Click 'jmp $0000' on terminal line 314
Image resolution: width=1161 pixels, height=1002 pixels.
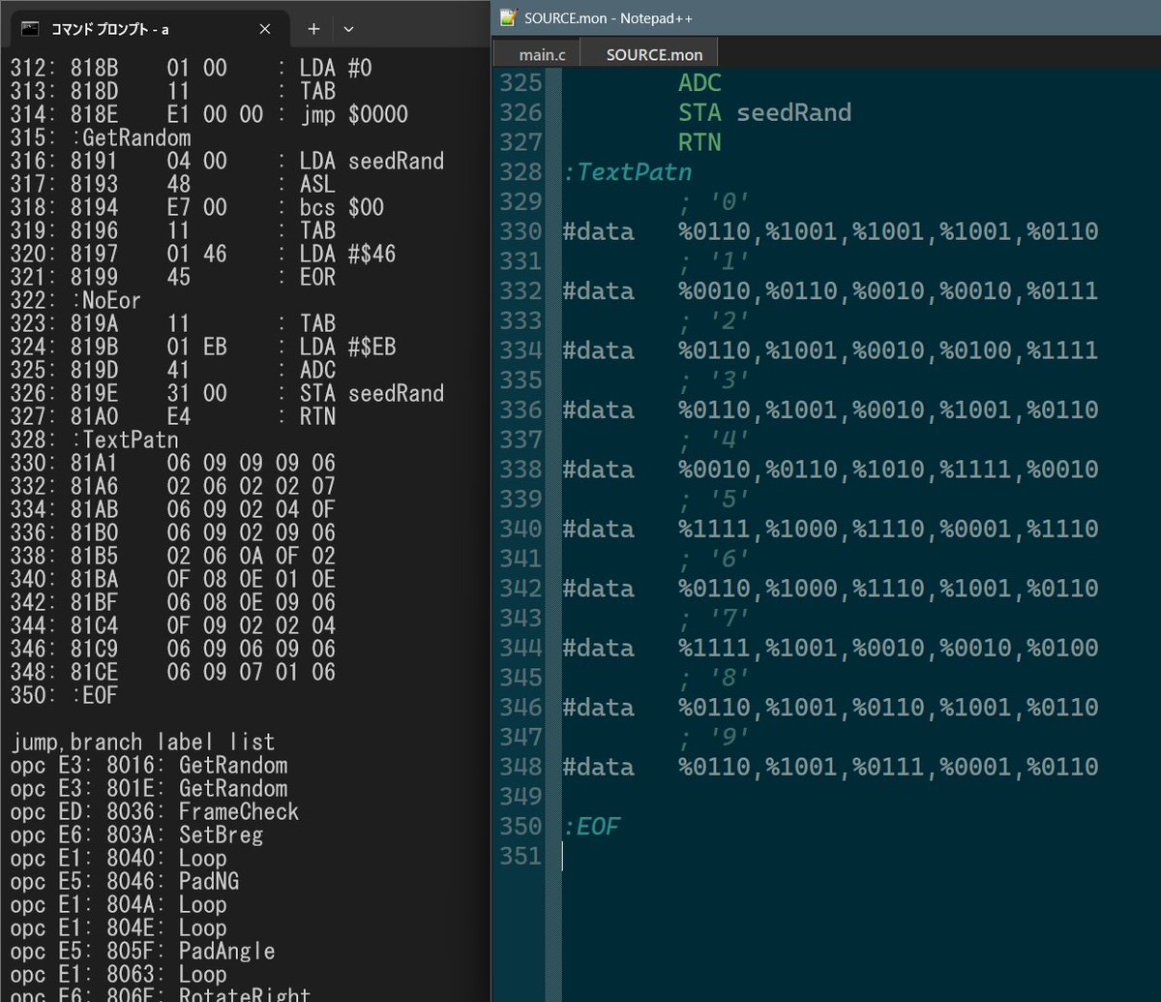(355, 114)
